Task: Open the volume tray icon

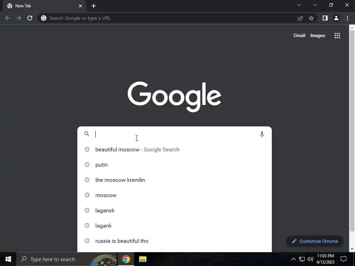Action: (310, 259)
